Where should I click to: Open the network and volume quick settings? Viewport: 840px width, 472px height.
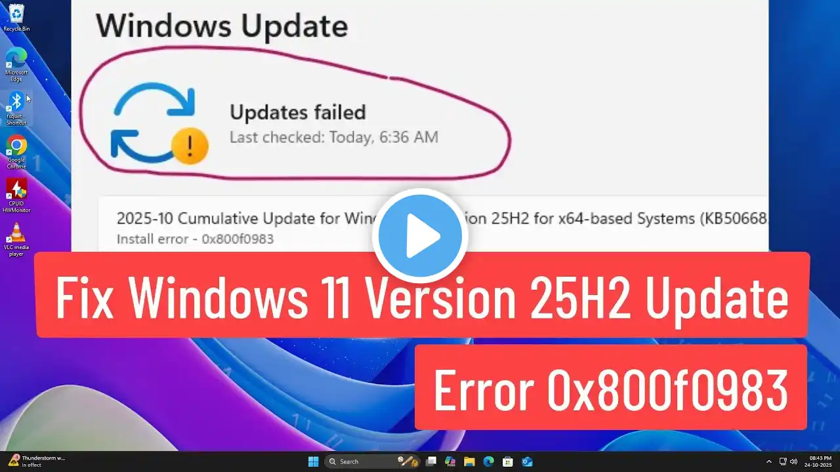[x=788, y=462]
